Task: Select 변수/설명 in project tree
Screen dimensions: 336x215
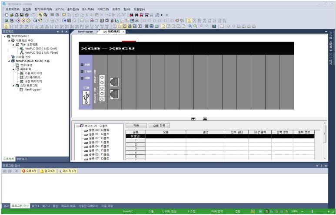Action: pos(26,65)
